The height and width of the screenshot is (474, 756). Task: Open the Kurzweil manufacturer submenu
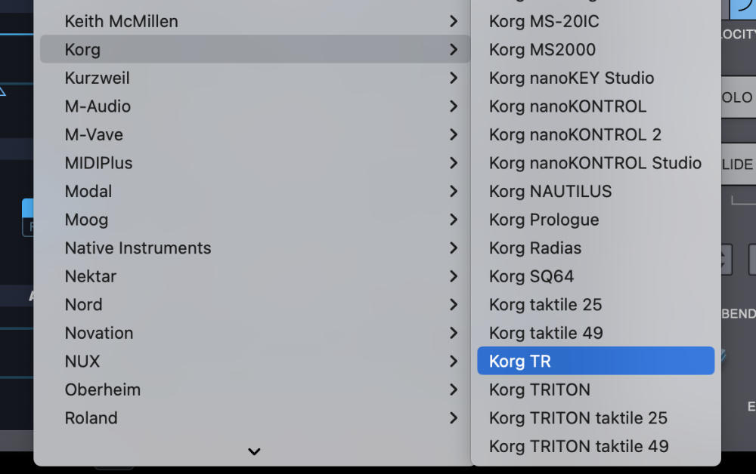click(97, 78)
